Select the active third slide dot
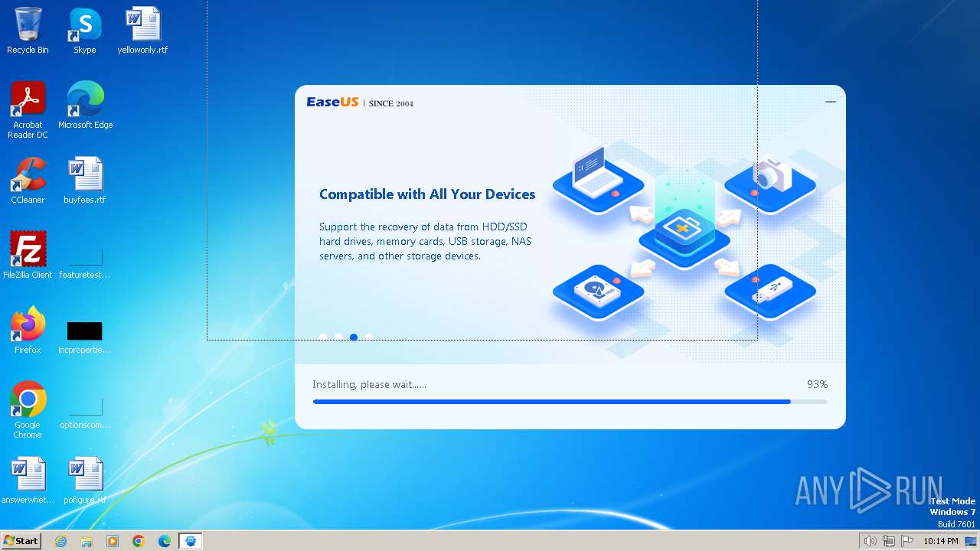Screen dimensions: 980x551 (x=354, y=337)
